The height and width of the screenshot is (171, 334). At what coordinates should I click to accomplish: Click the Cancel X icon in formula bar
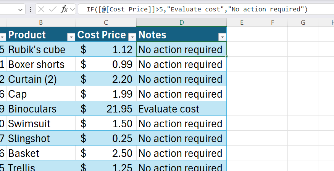click(x=41, y=9)
